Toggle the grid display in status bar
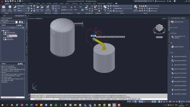Image resolution: width=190 pixels, height=107 pixels. pyautogui.click(x=133, y=102)
